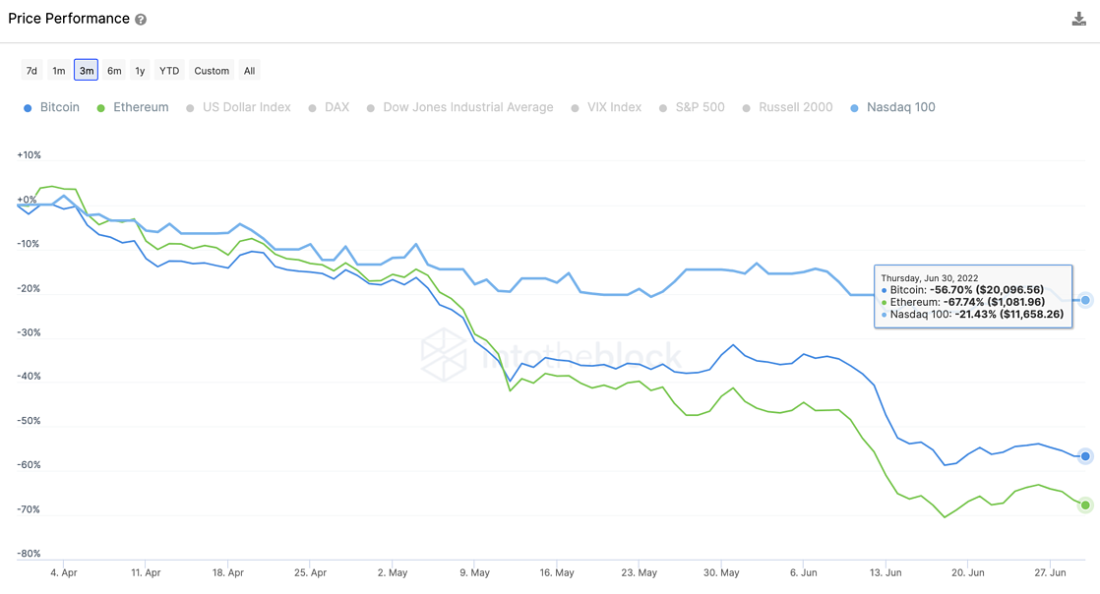Image resolution: width=1100 pixels, height=594 pixels.
Task: Click the 11. Apr axis label
Action: coord(146,572)
